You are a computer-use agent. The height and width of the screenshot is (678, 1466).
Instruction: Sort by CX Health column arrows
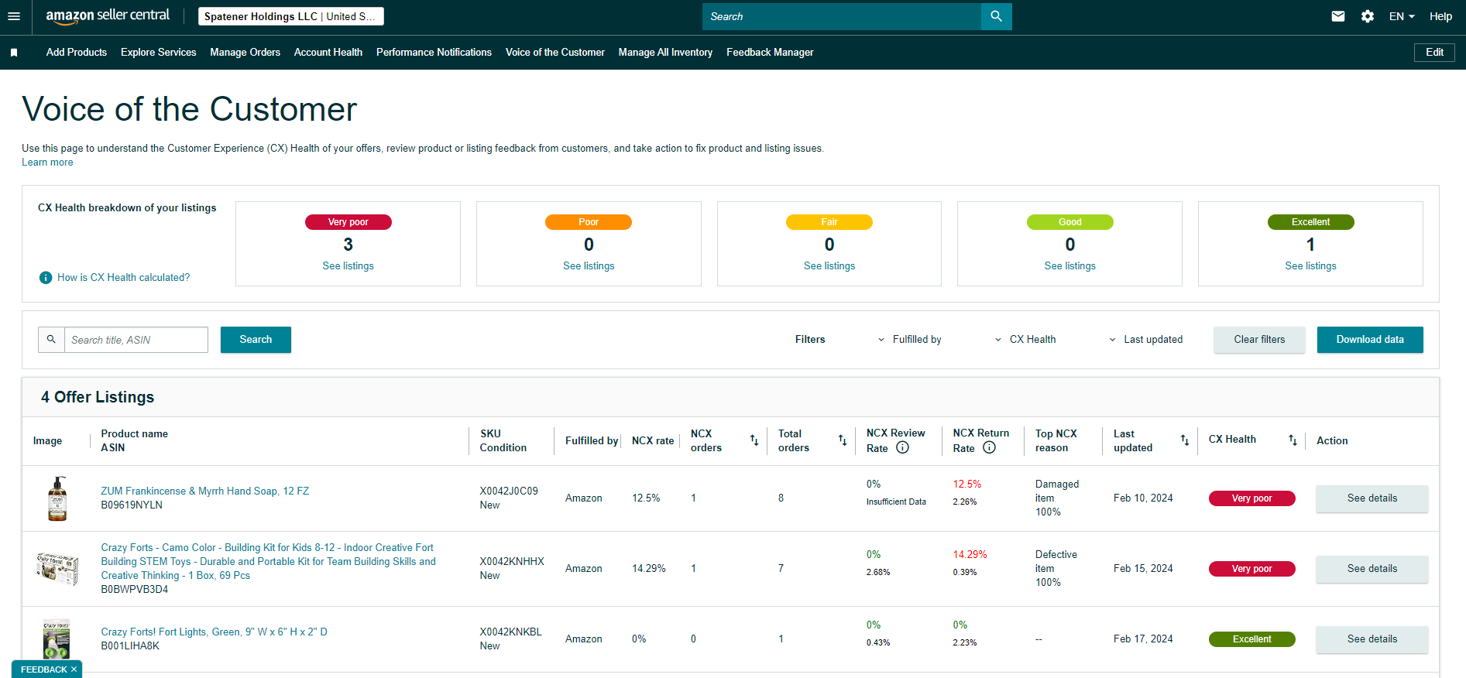click(1293, 440)
